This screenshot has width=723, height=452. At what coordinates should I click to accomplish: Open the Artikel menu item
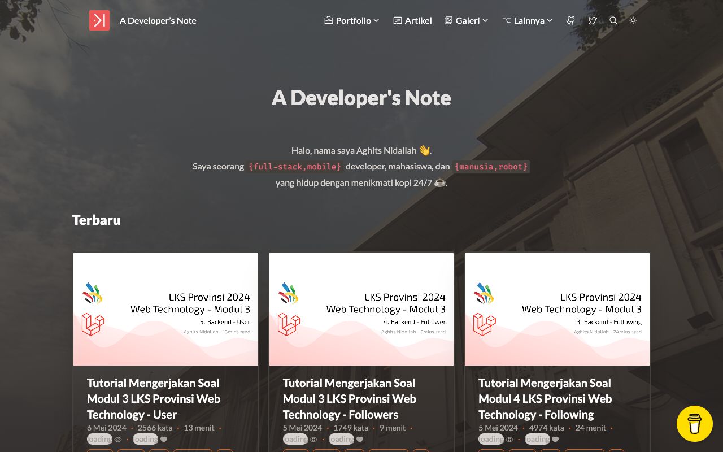[413, 20]
